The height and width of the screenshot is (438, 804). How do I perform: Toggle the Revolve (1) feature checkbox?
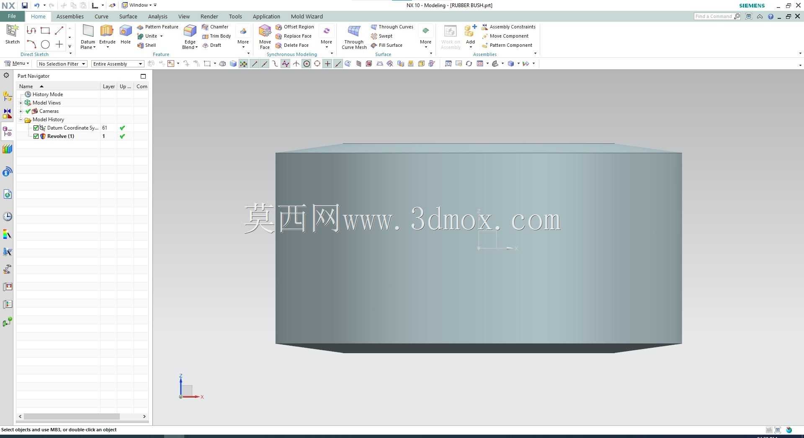36,136
